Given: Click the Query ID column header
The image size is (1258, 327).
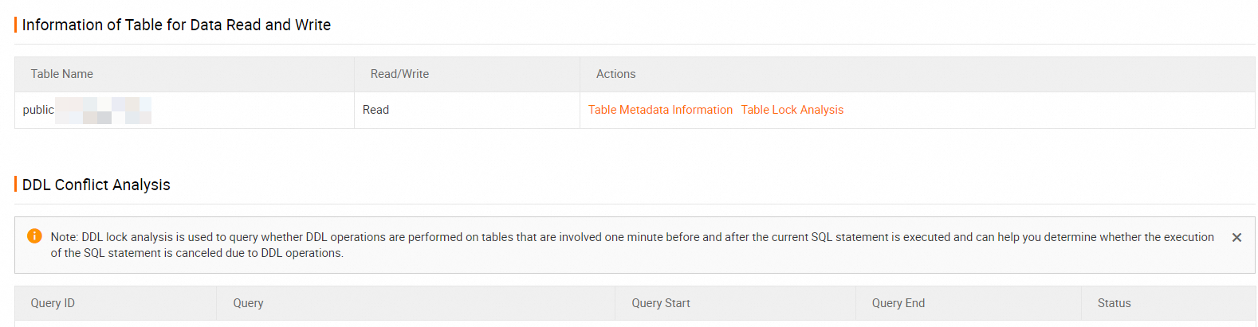Looking at the screenshot, I should point(53,303).
